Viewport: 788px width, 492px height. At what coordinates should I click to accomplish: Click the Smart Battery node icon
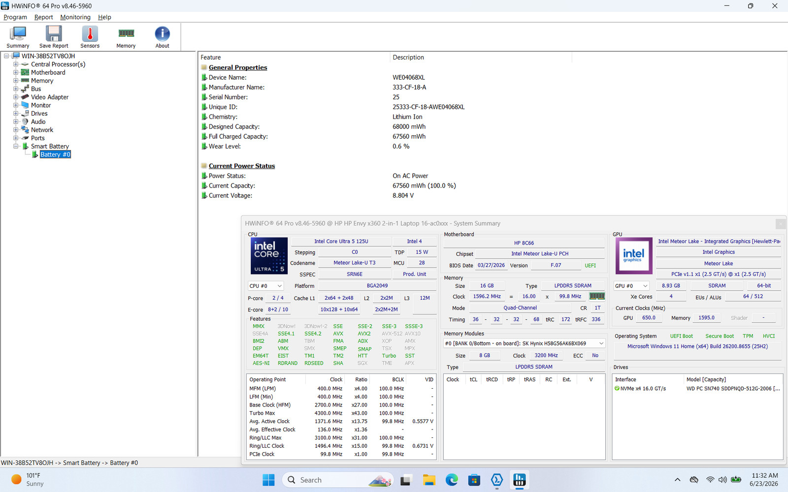(x=25, y=146)
